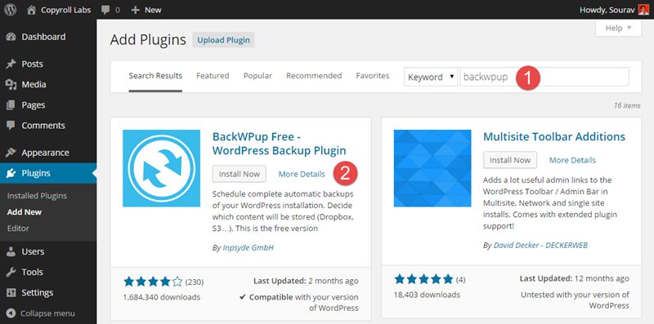Click the Plugins plug icon

click(x=11, y=173)
